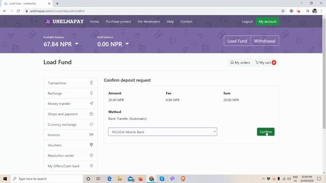The image size is (326, 183).
Task: Click the browser forward arrow
Action: pos(11,11)
